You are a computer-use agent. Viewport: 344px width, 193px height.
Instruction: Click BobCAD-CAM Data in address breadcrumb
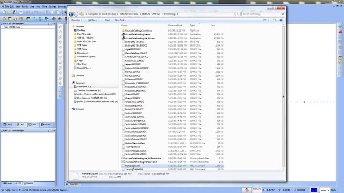coord(129,14)
